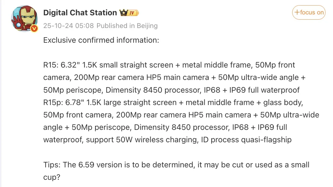Viewport: 333px width, 187px height.
Task: Open the 25-10-24 05:08 post timestamp
Action: [x=69, y=26]
